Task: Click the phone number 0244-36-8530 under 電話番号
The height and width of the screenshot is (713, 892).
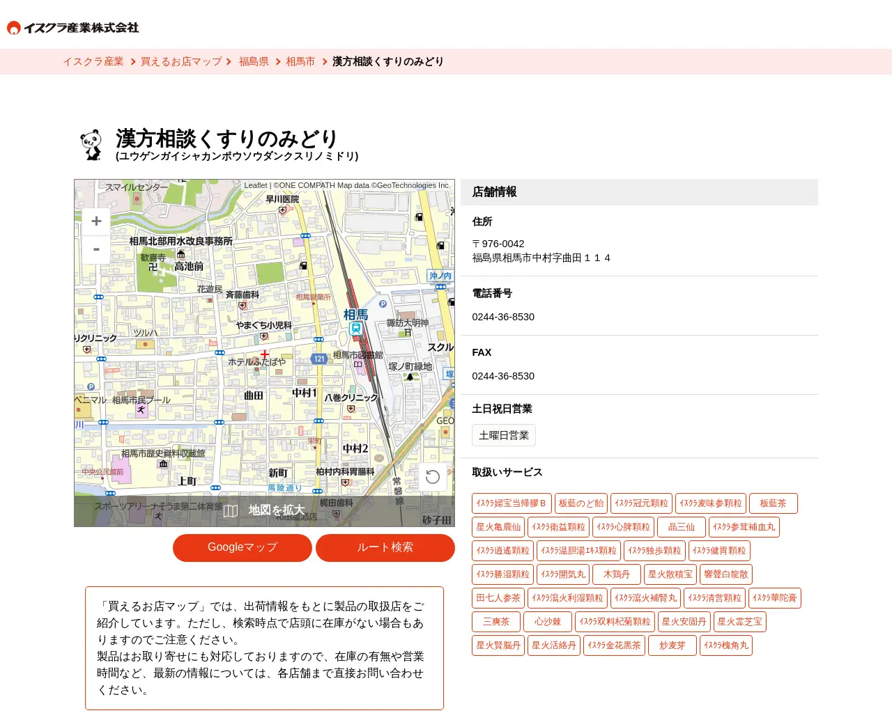Action: pos(503,317)
